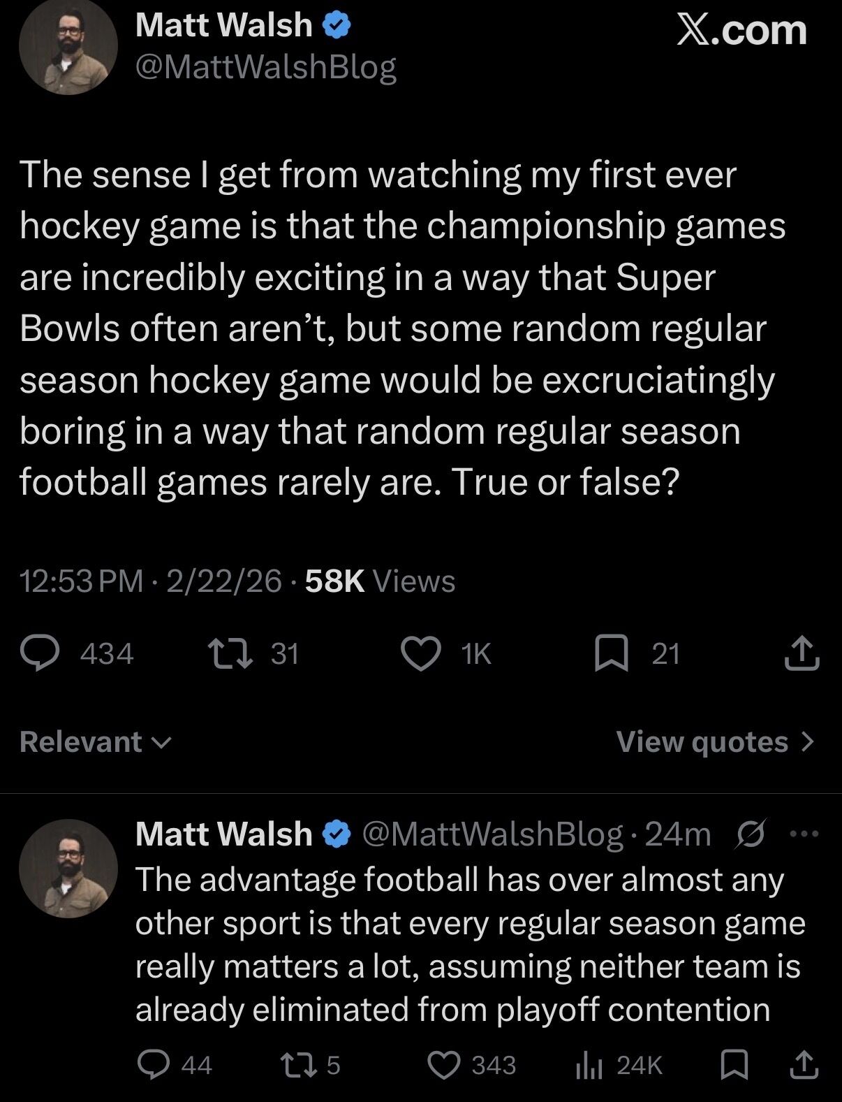The width and height of the screenshot is (842, 1102).
Task: Click the verified badge next to Matt Walsh
Action: pyautogui.click(x=336, y=26)
